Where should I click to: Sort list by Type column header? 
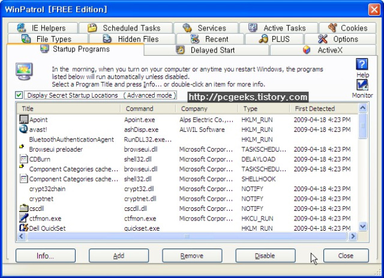[264, 108]
